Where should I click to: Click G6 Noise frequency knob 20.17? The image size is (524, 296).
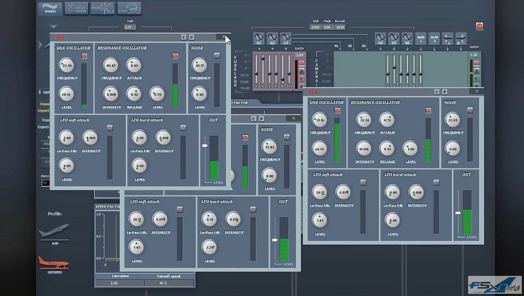pyautogui.click(x=200, y=66)
